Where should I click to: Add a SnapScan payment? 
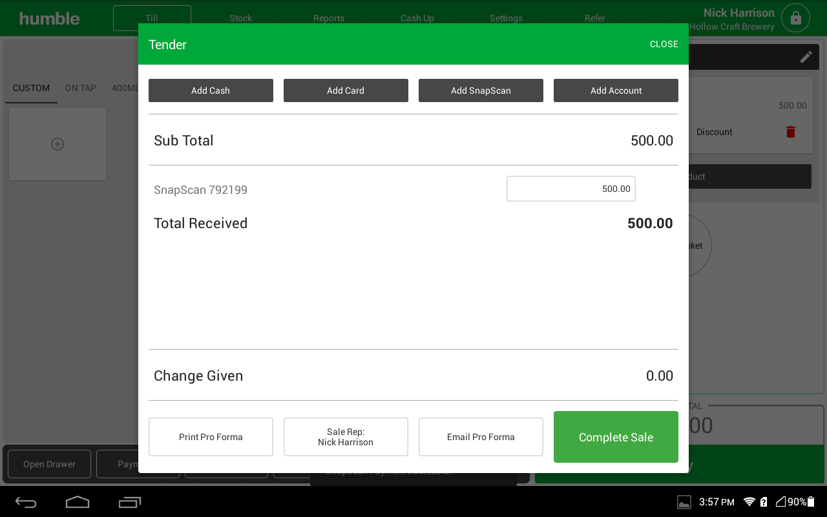pyautogui.click(x=481, y=90)
